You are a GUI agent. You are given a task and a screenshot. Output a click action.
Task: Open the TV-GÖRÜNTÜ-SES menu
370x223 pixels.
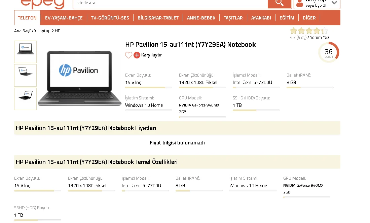110,18
